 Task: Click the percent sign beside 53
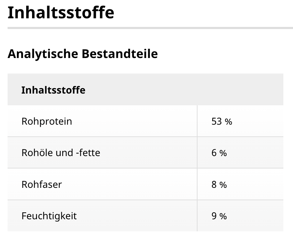point(228,122)
